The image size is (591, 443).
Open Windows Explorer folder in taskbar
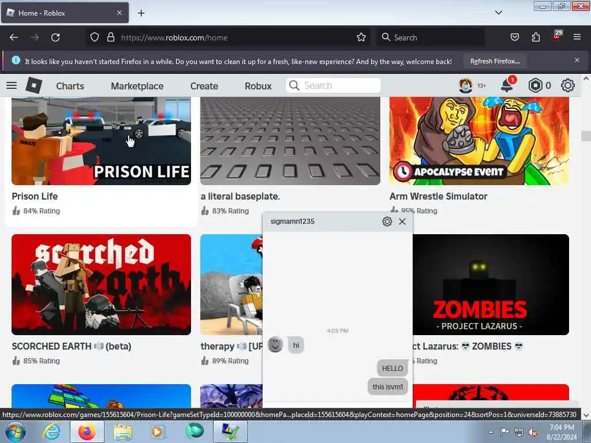coord(123,432)
